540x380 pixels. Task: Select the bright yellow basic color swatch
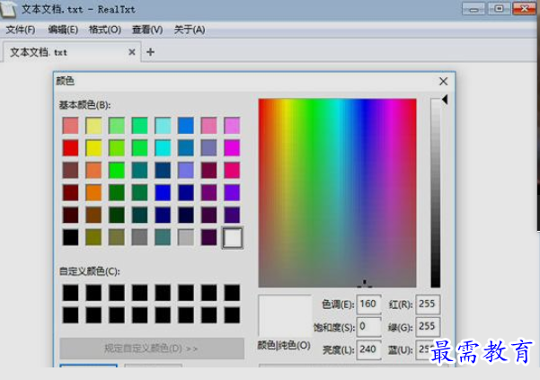point(93,148)
